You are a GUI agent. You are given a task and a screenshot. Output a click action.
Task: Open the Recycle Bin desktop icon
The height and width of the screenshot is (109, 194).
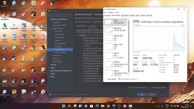pos(5,4)
